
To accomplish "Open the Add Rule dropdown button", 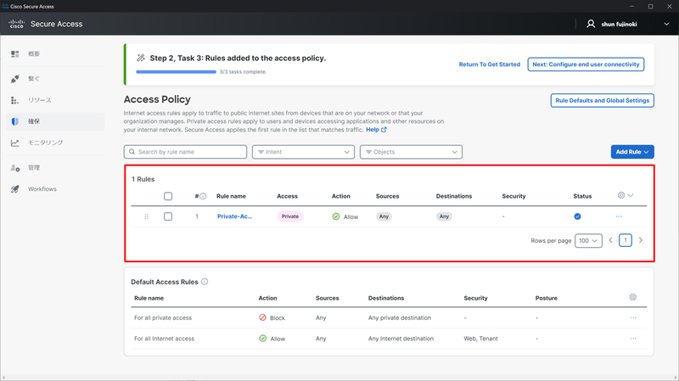I will pos(632,152).
